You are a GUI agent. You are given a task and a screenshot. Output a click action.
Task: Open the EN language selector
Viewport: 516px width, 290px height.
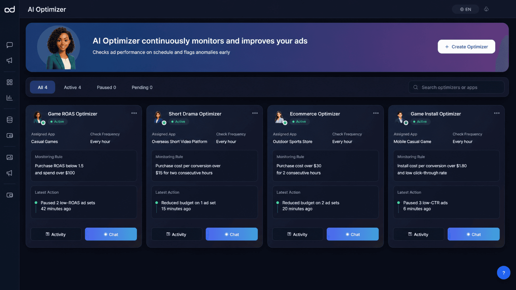[x=465, y=9]
